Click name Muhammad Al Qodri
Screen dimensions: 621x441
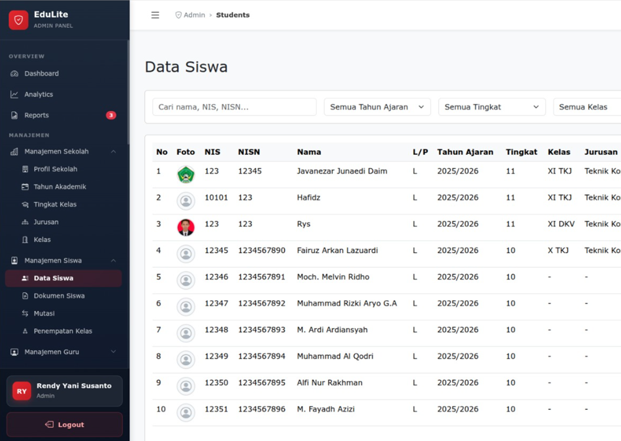(x=335, y=356)
